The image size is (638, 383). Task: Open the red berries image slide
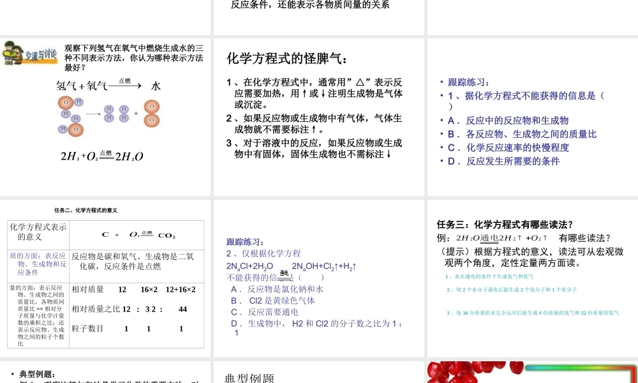coord(533,372)
